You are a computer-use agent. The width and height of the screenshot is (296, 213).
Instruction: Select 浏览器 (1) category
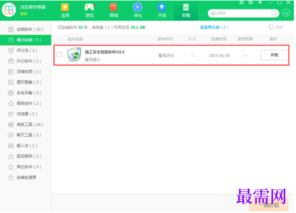(26, 114)
